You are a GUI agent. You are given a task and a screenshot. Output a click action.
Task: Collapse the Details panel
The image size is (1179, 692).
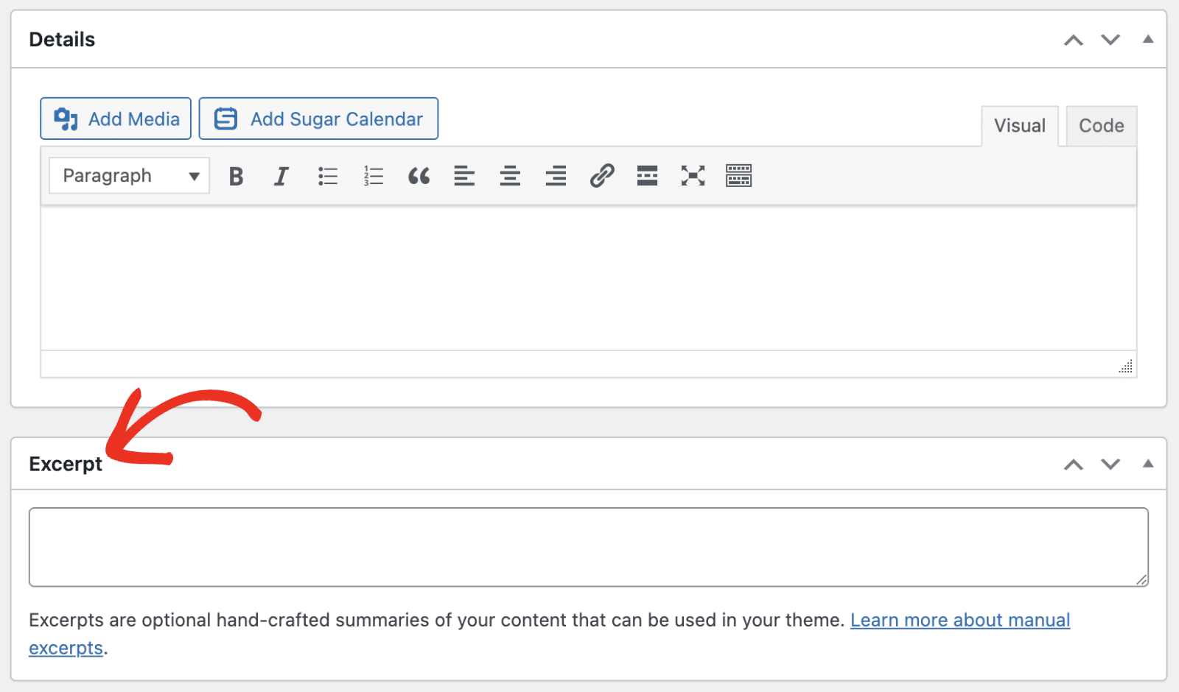click(1148, 40)
